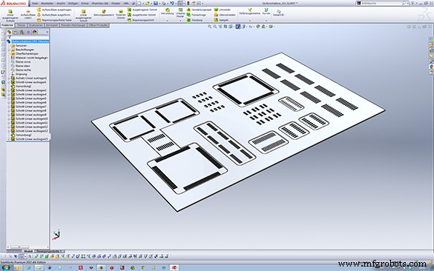Open FeatureManager design tree tab icon
434x271 pixels.
point(9,33)
